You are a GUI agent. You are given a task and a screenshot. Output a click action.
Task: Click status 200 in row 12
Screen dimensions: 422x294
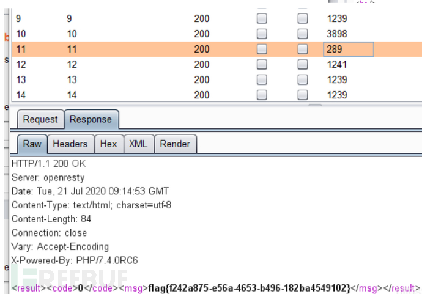[x=202, y=65]
